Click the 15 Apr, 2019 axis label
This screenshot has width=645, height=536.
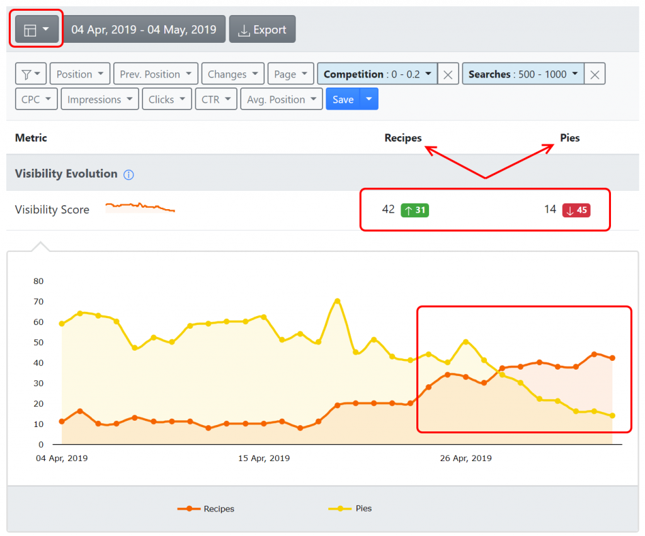point(264,459)
